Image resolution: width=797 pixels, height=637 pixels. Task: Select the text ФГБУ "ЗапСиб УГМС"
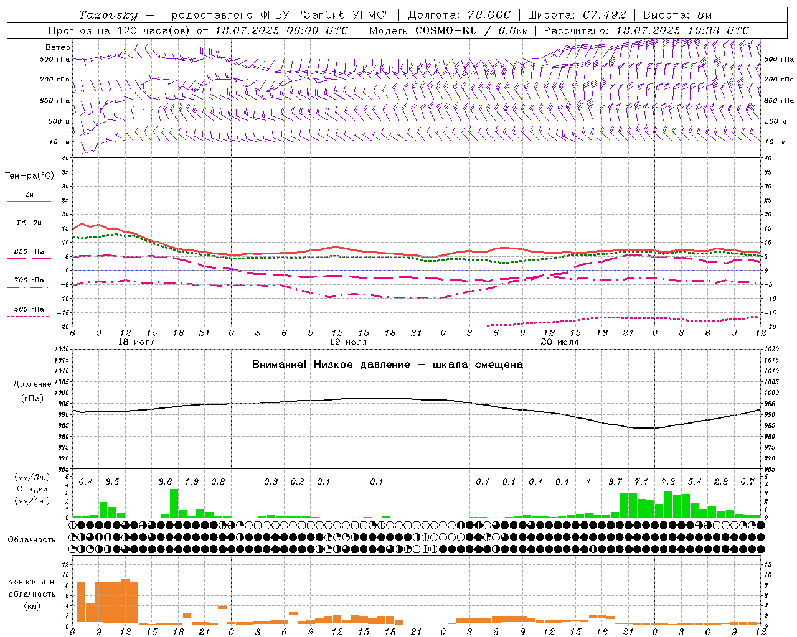pos(324,15)
